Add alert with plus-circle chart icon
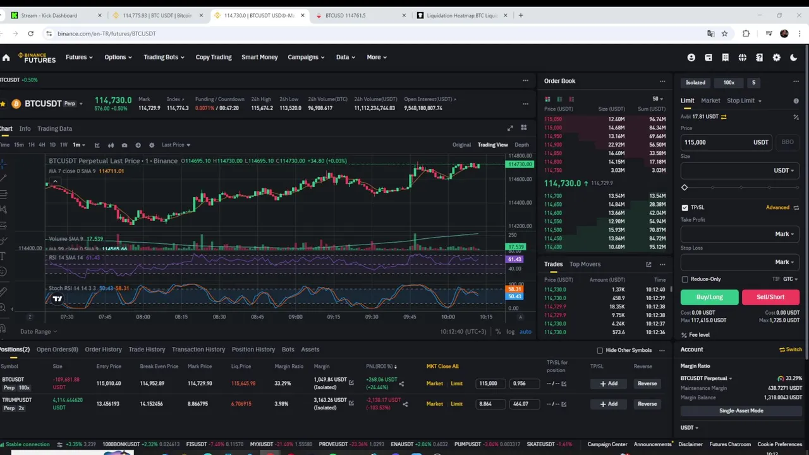Image resolution: width=809 pixels, height=455 pixels. pos(138,145)
